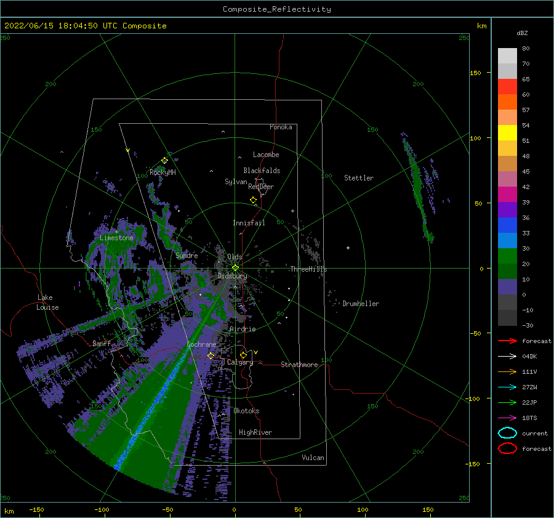Click the Strathmore town label
This screenshot has height=518, width=554.
299,365
